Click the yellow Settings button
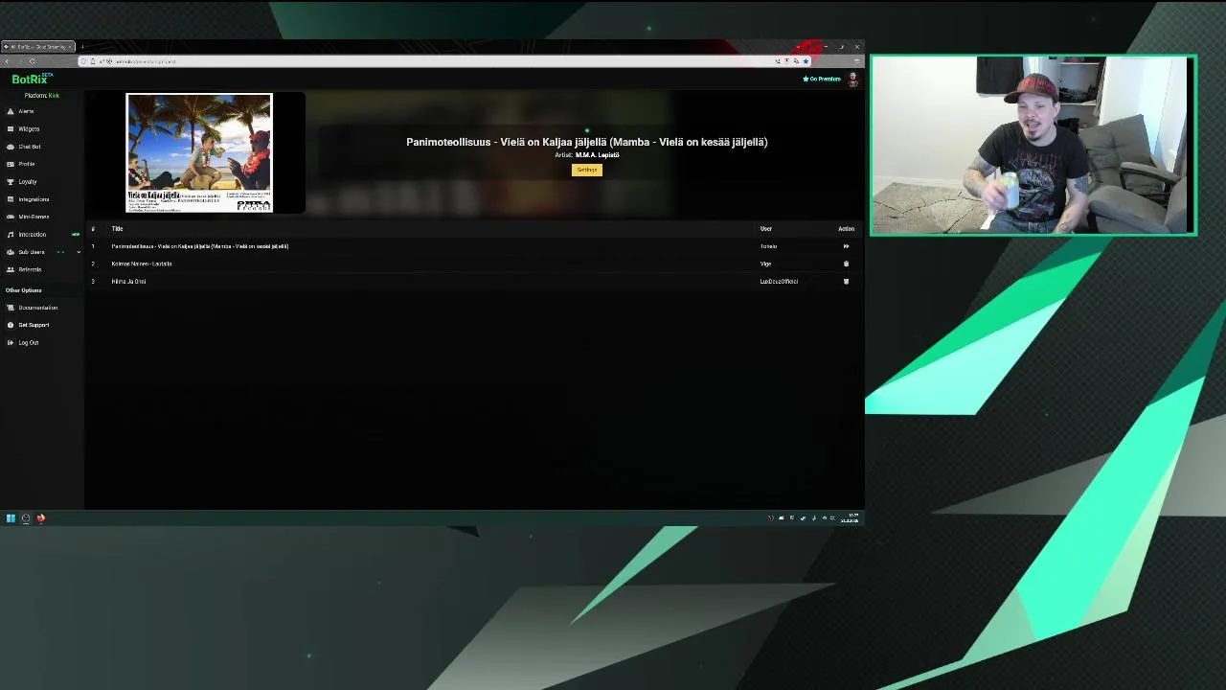Screen dimensions: 1226x690 coord(587,170)
